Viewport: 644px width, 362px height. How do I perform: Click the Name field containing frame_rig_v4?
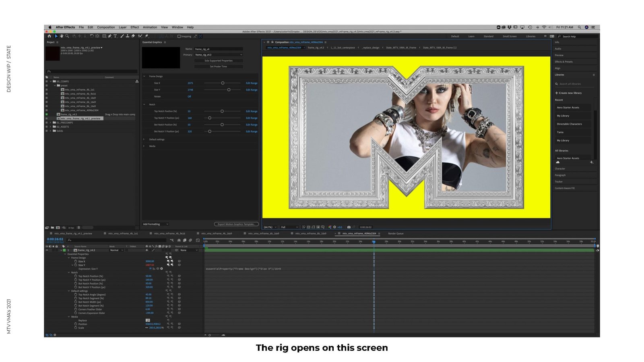pos(219,49)
